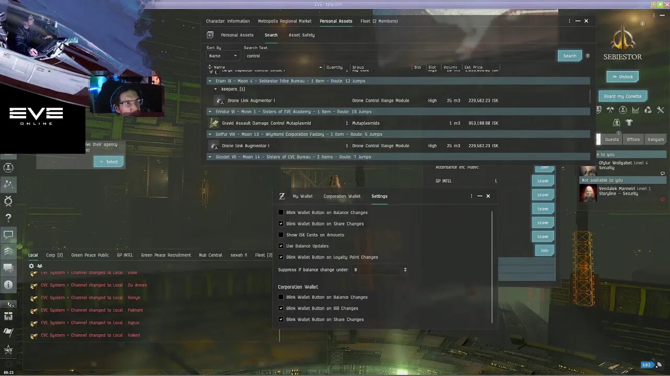The width and height of the screenshot is (670, 376).
Task: Collapse the keepers [1] container
Action: click(x=215, y=89)
